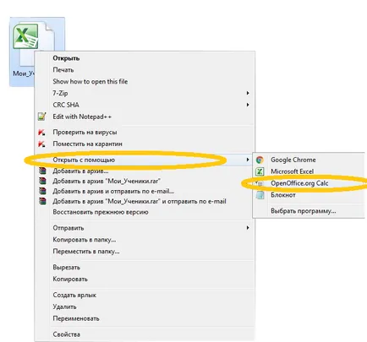Select Копировать in the context menu

[x=70, y=280]
